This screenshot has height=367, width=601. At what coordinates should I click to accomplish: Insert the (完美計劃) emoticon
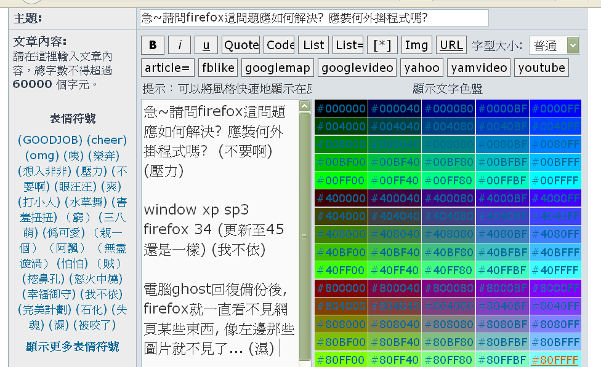(x=44, y=310)
